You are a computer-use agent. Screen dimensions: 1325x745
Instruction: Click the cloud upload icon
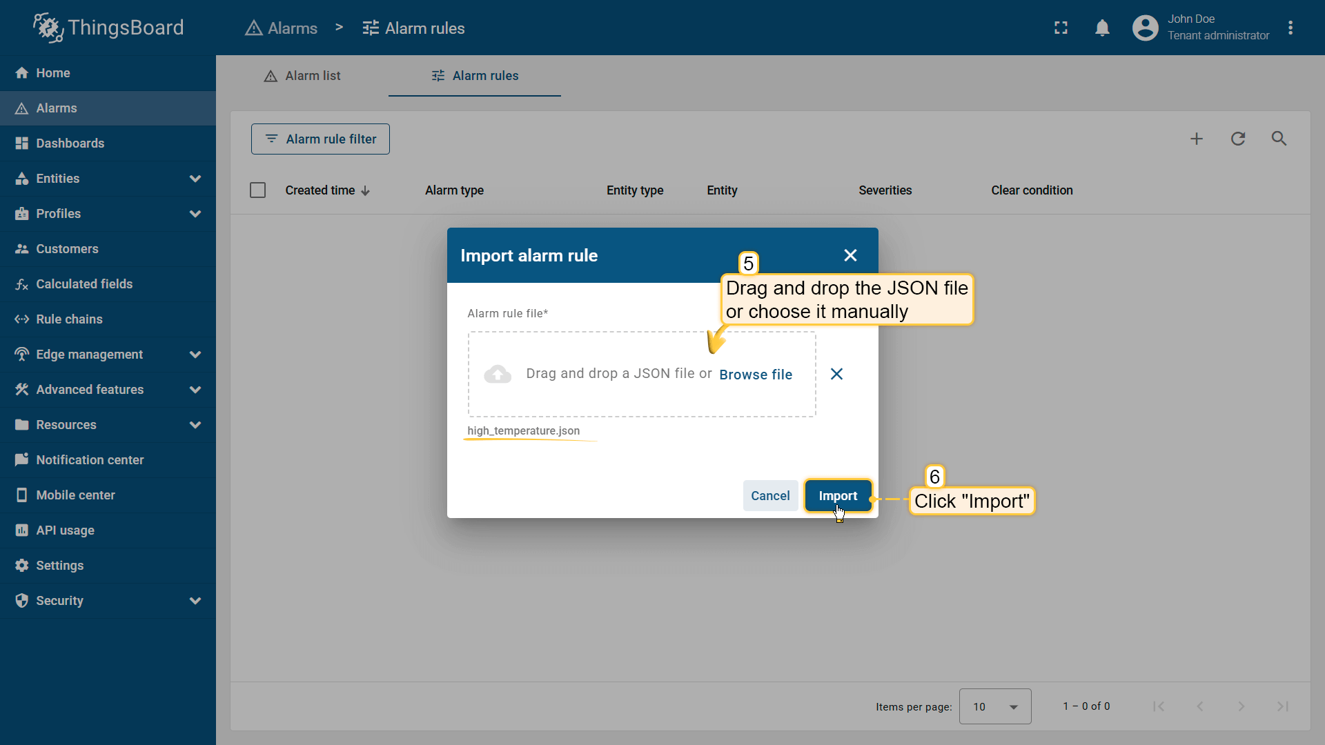tap(498, 374)
